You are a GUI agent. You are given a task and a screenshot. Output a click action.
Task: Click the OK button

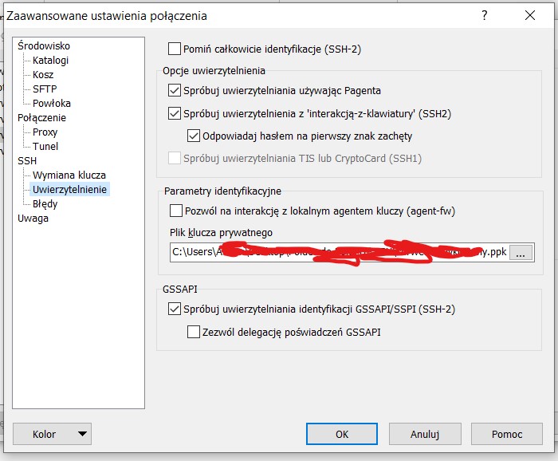[342, 434]
